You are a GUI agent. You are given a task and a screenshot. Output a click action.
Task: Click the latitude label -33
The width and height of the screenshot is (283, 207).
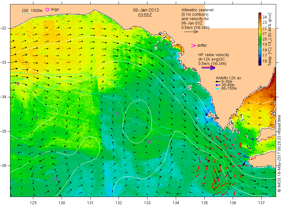pyautogui.click(x=3, y=62)
